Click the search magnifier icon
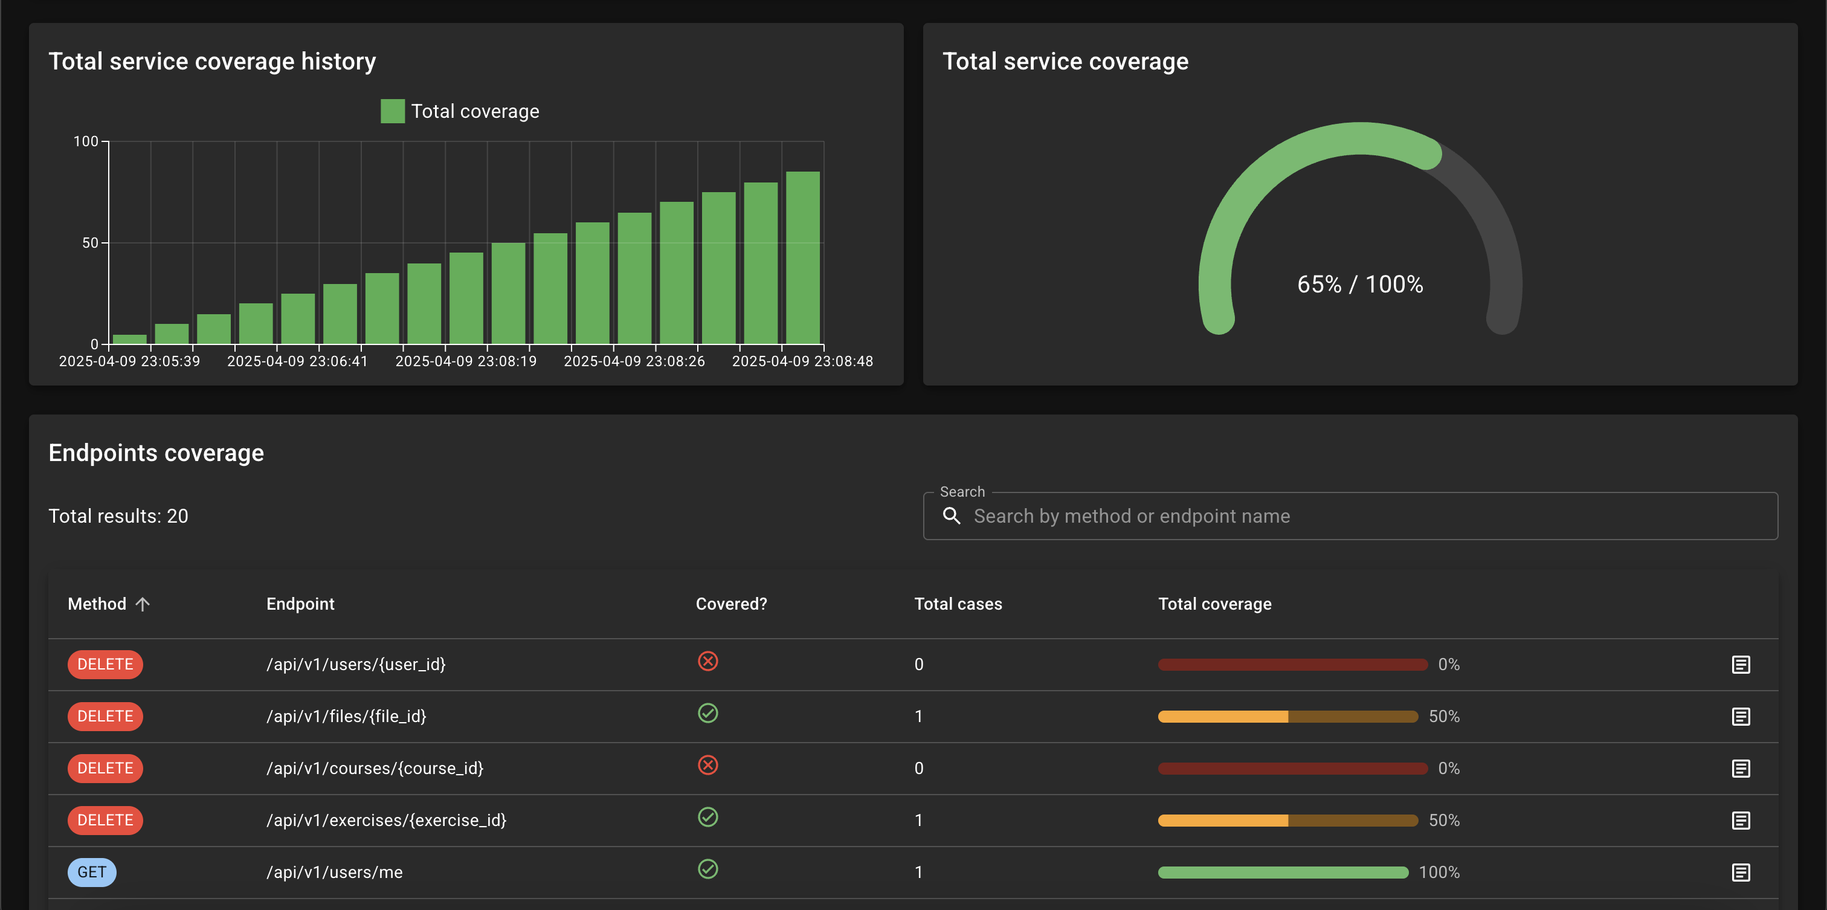The image size is (1827, 910). click(952, 517)
